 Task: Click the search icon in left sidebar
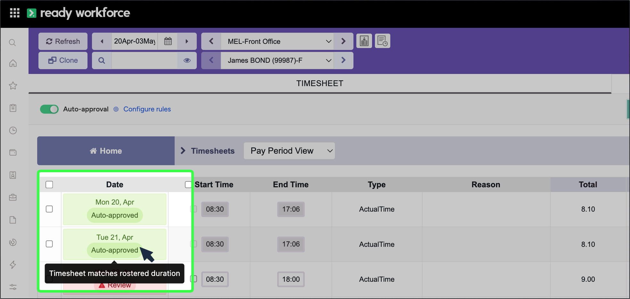(x=12, y=43)
